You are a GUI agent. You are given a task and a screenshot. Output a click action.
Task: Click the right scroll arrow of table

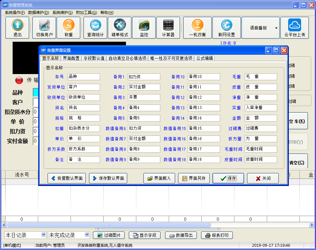(311, 225)
